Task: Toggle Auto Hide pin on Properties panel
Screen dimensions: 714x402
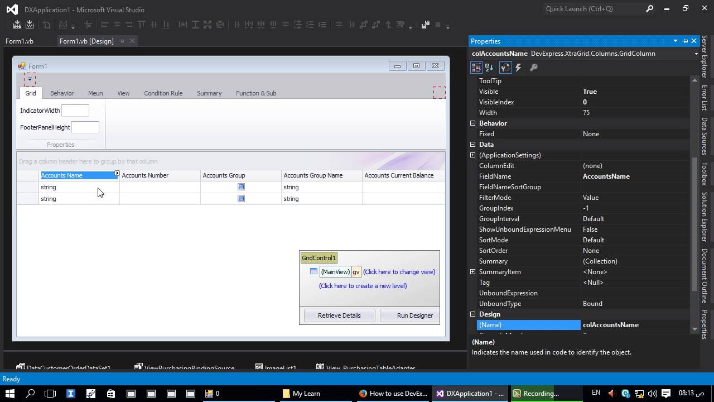Action: click(685, 41)
